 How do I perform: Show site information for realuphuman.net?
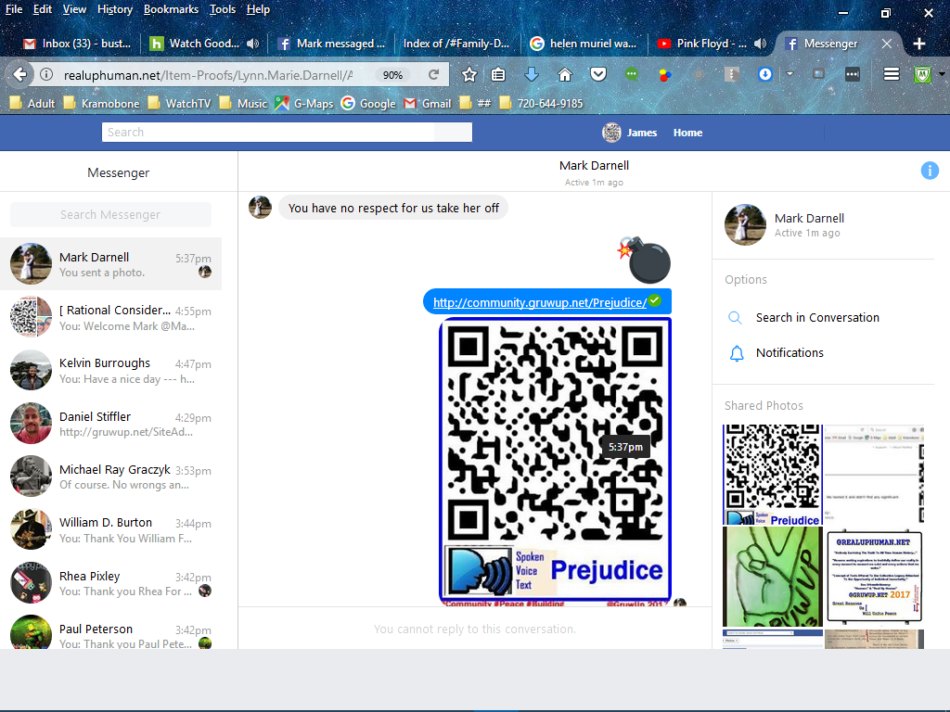[46, 74]
